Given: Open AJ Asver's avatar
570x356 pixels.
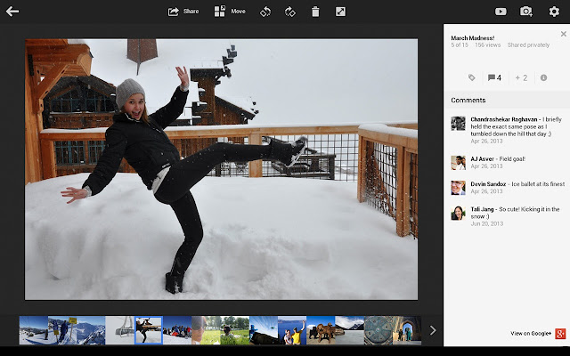Looking at the screenshot, I should [x=458, y=163].
